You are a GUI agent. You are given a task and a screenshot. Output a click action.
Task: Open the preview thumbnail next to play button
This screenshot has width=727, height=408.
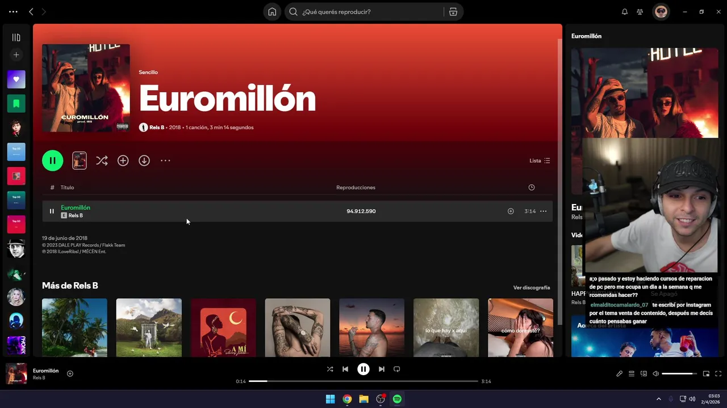pos(80,160)
